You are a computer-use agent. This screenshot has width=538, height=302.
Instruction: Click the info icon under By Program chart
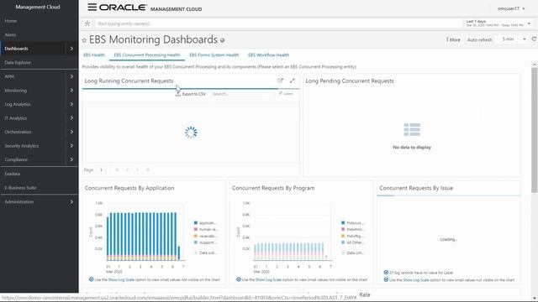coord(239,279)
